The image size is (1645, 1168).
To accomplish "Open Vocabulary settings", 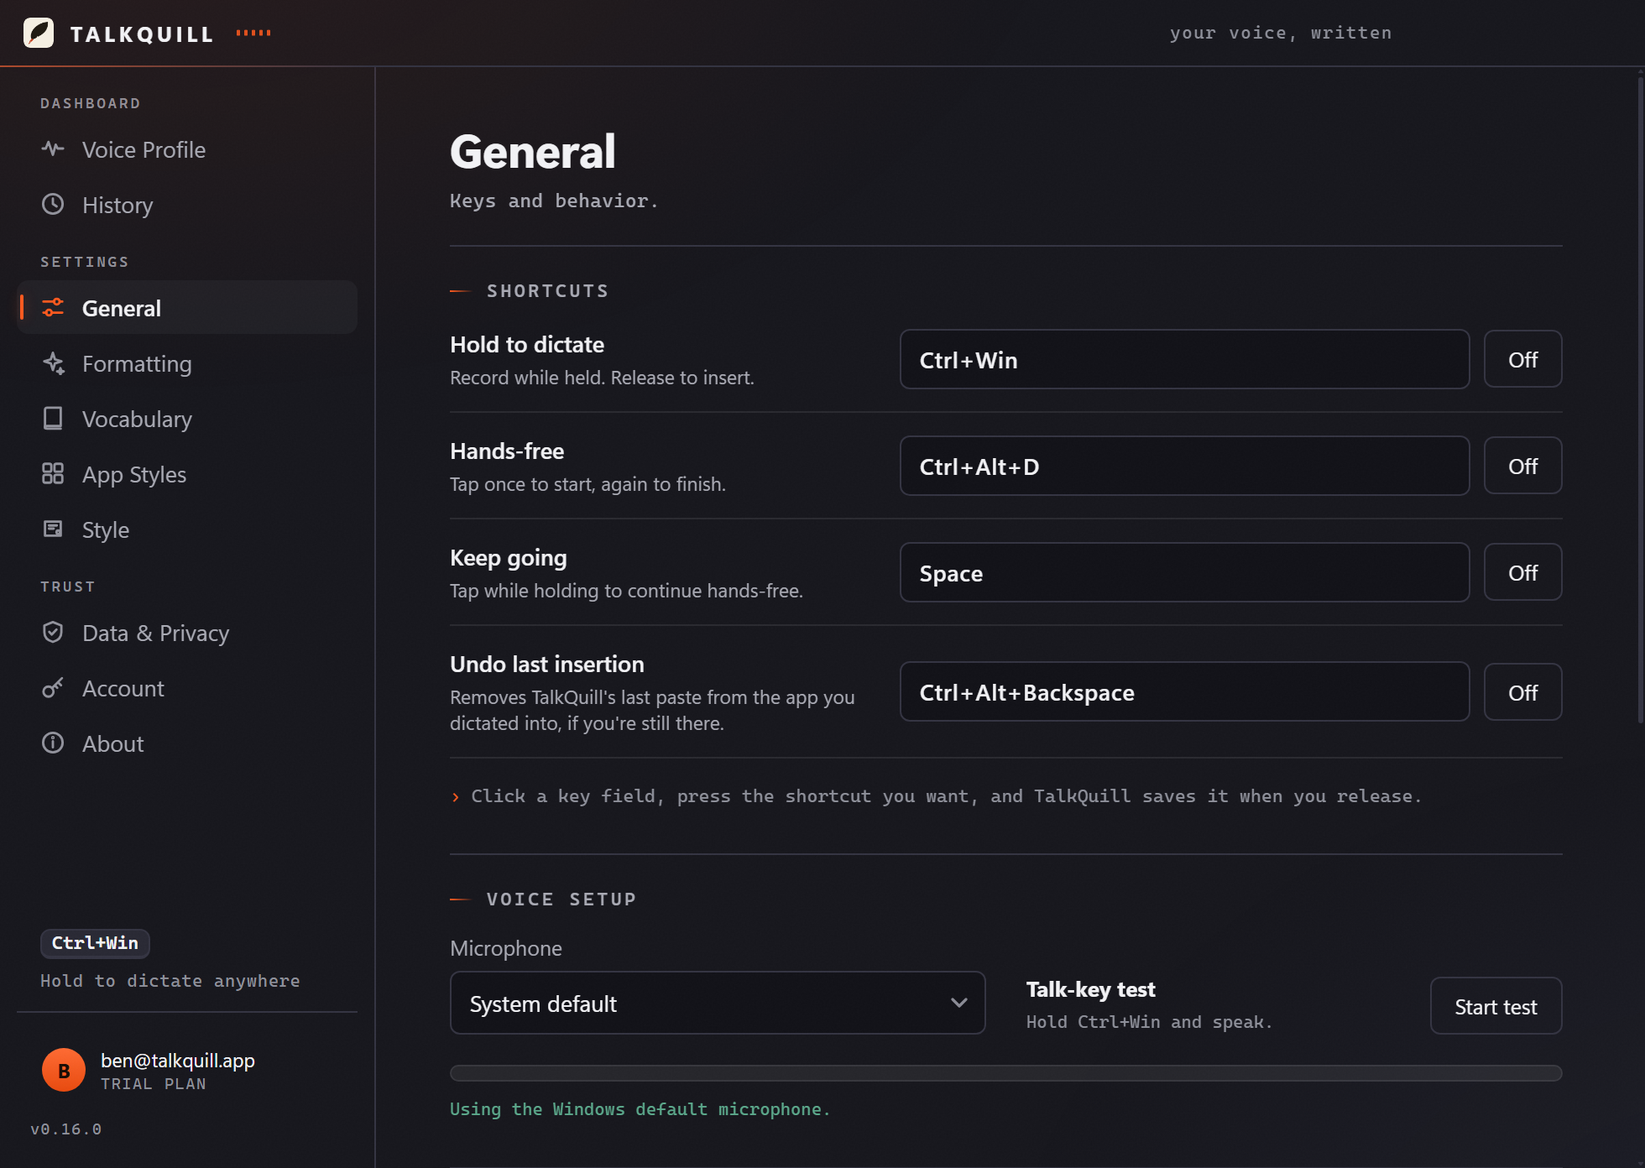I will click(186, 419).
